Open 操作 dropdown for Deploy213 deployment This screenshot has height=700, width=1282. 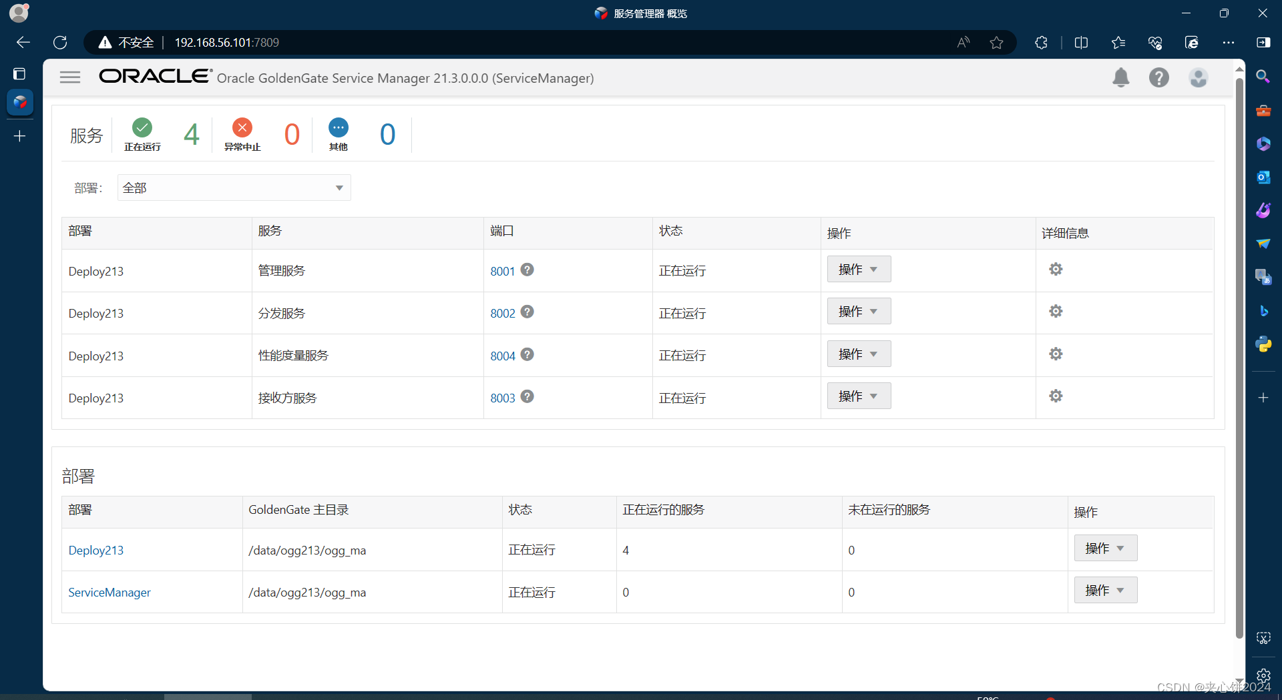[1106, 548]
